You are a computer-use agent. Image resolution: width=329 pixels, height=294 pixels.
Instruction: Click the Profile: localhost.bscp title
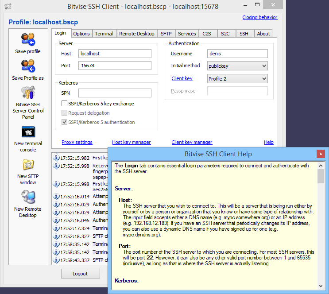[43, 22]
